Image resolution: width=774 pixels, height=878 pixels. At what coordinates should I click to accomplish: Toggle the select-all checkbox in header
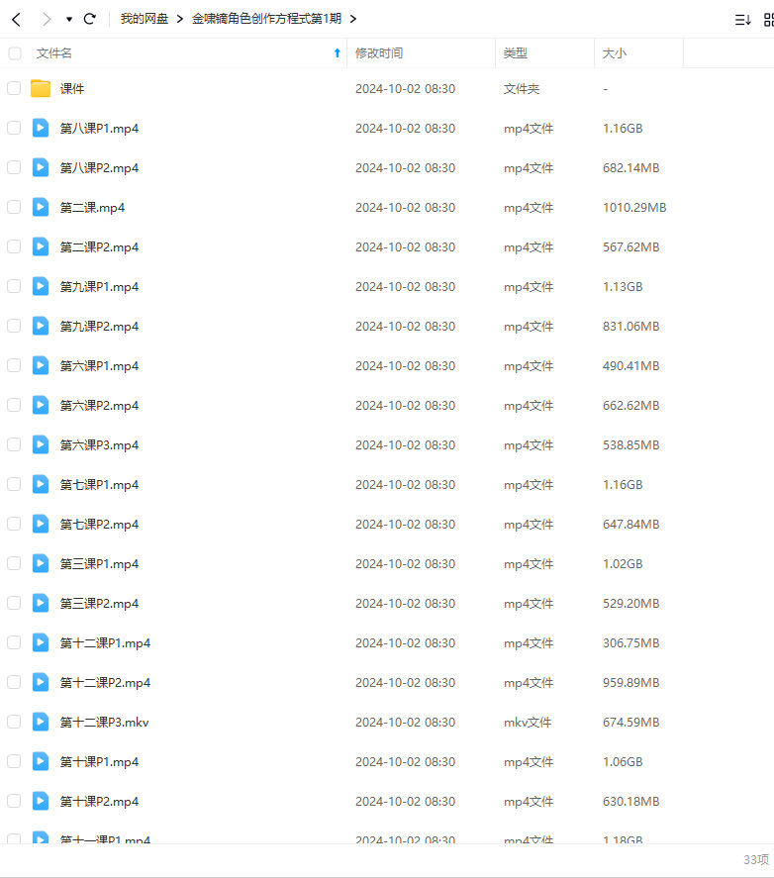14,52
